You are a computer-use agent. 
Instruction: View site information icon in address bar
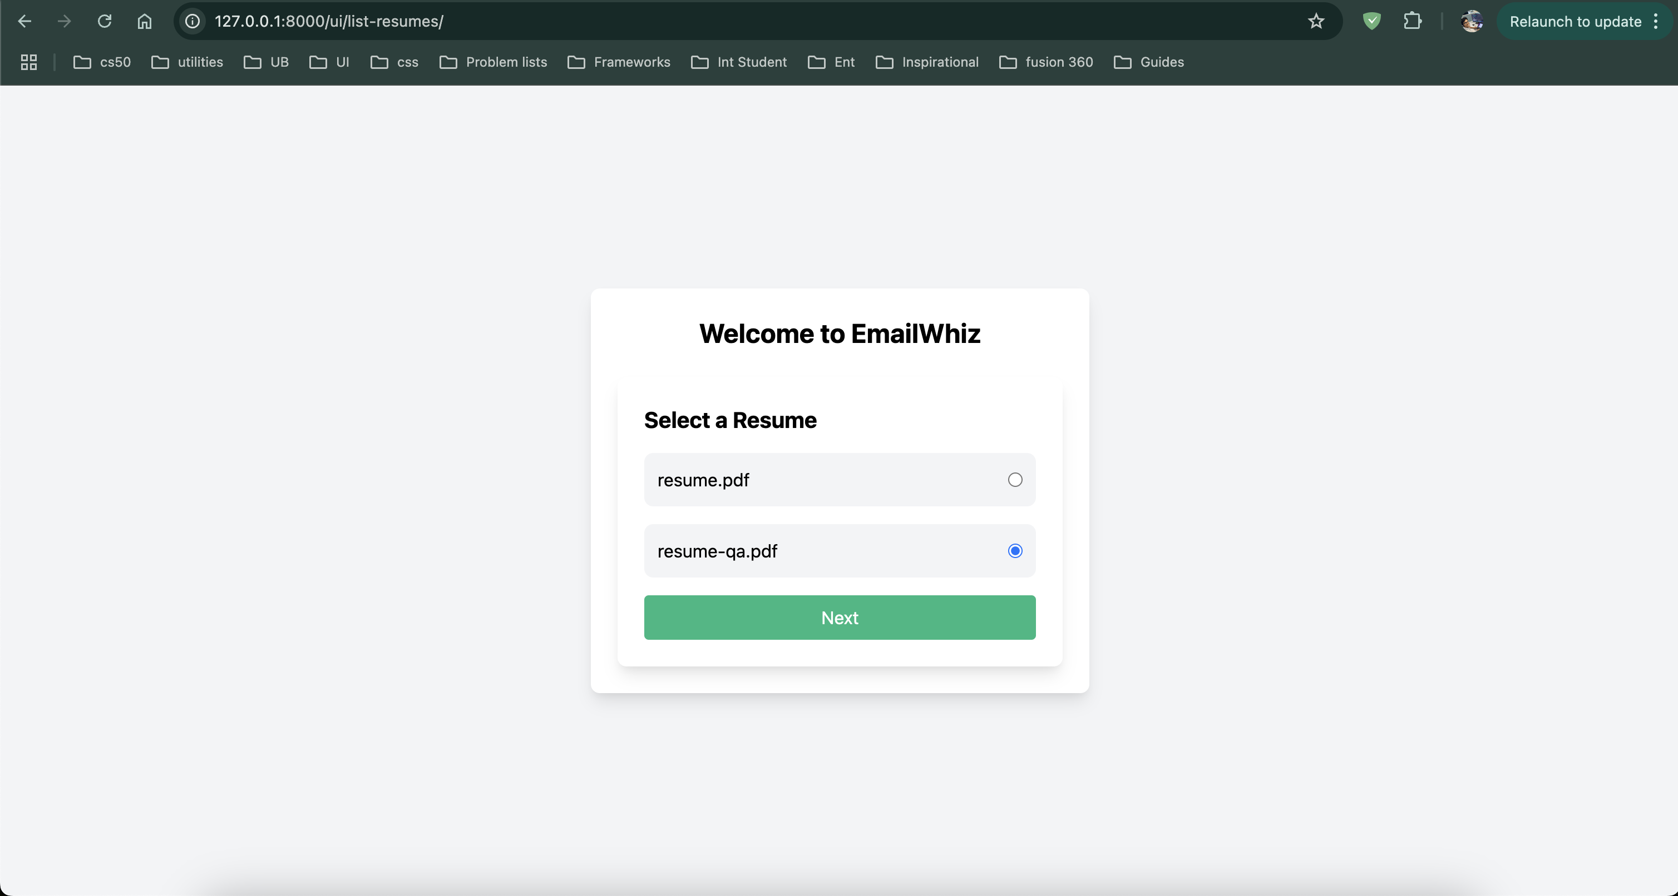193,22
